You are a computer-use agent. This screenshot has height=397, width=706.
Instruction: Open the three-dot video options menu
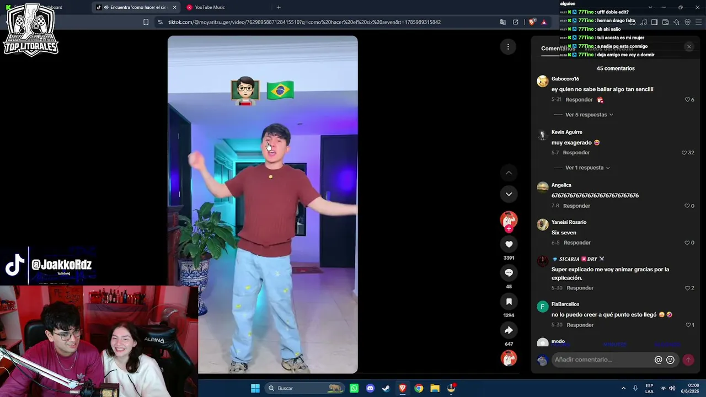pos(508,47)
